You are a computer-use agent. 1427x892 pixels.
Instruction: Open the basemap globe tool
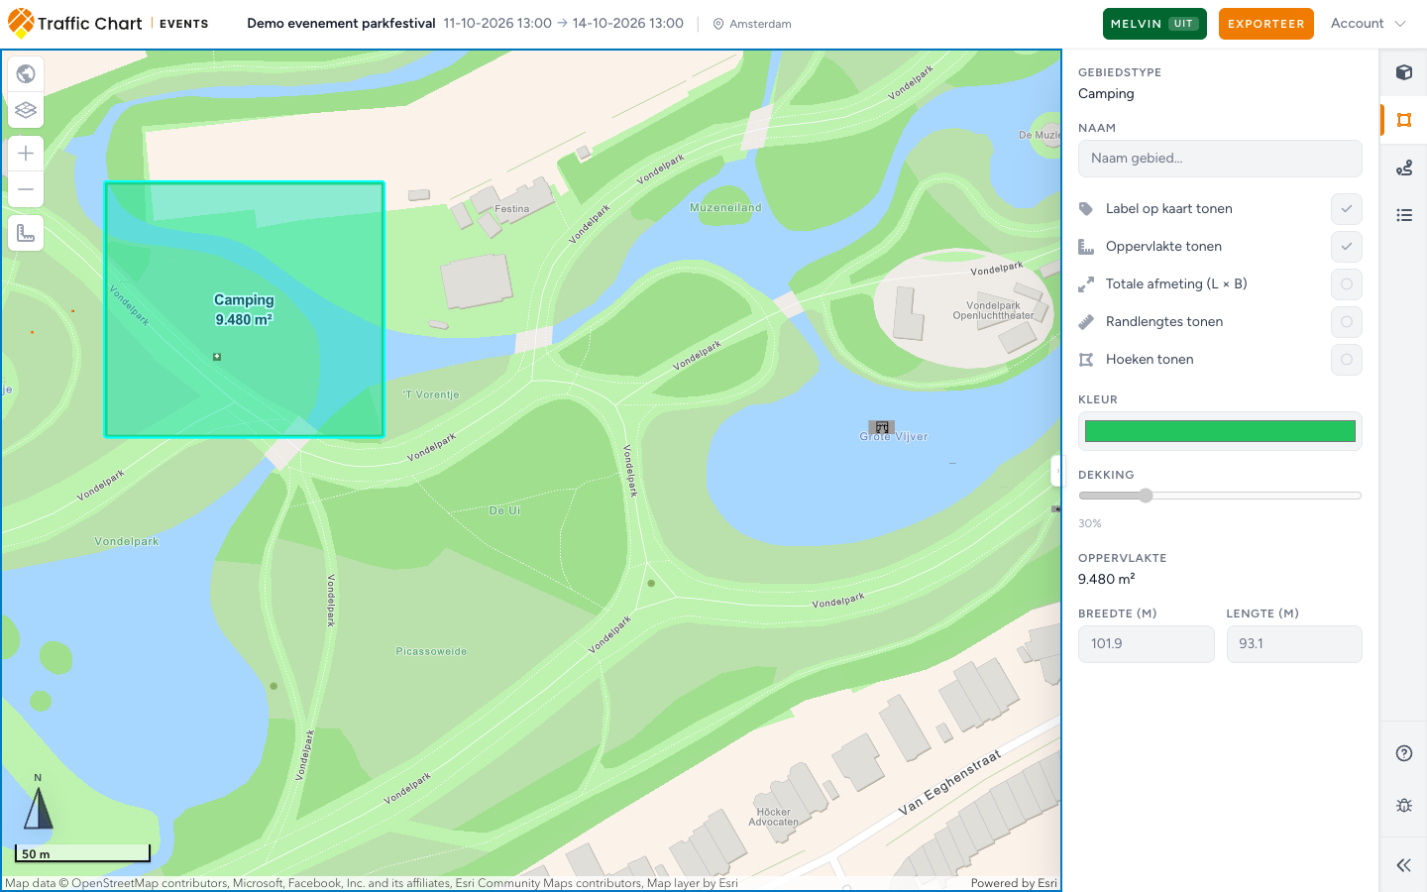[x=26, y=73]
